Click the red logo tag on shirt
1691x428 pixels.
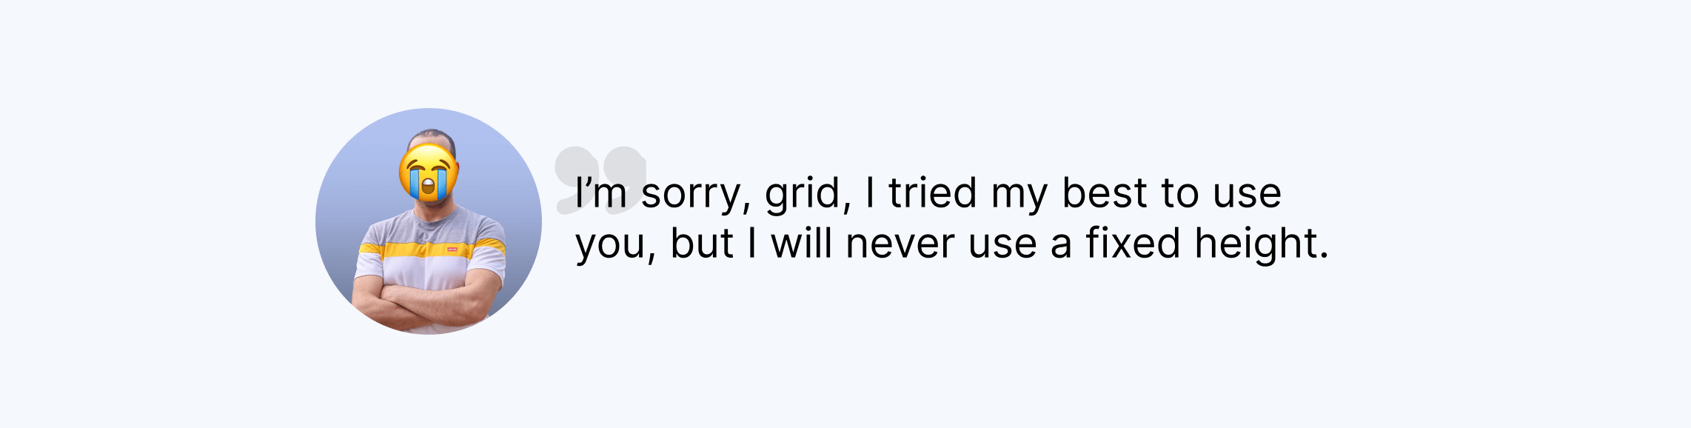(452, 250)
